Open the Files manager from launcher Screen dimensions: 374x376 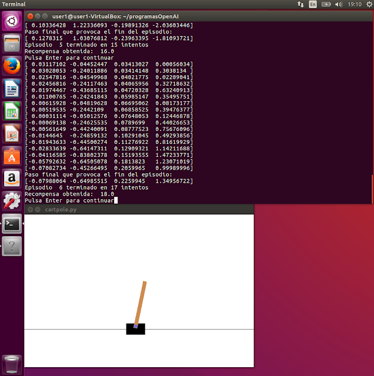[x=12, y=45]
